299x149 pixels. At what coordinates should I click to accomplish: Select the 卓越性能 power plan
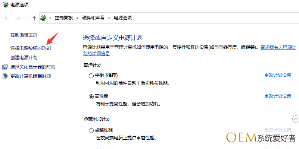(x=91, y=131)
